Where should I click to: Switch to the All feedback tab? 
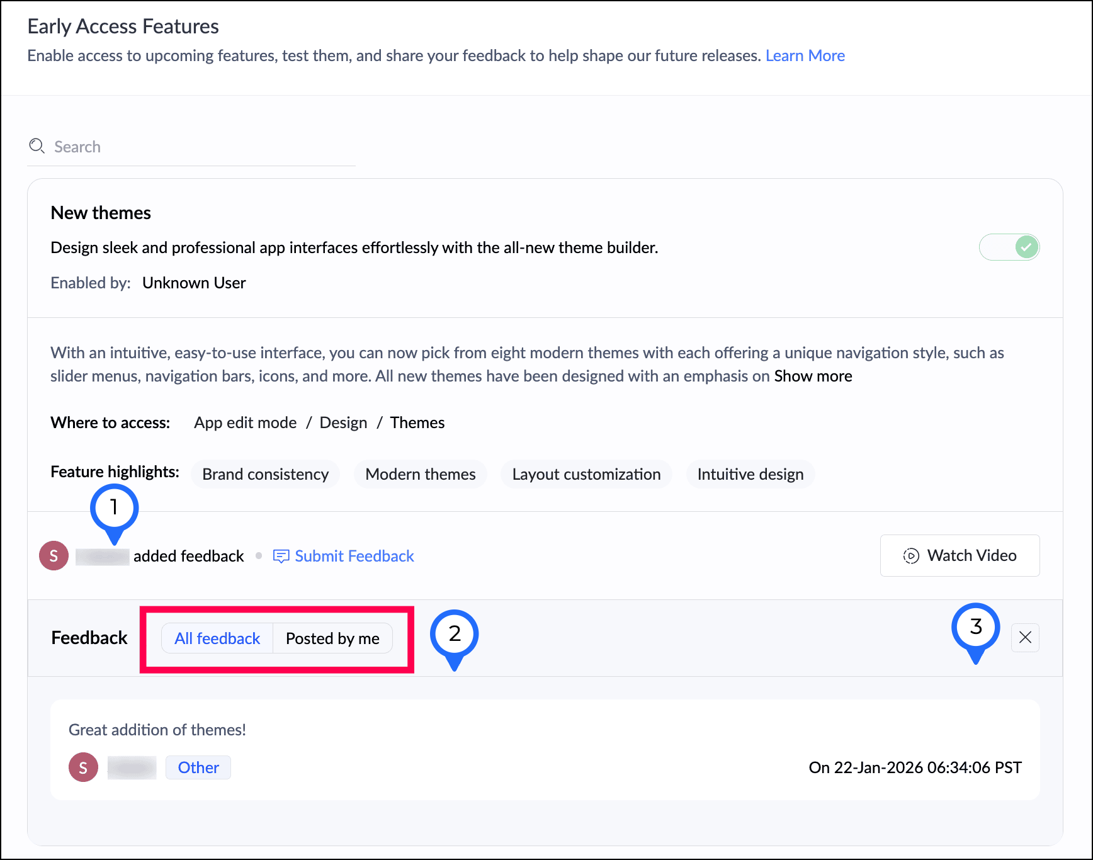tap(217, 638)
